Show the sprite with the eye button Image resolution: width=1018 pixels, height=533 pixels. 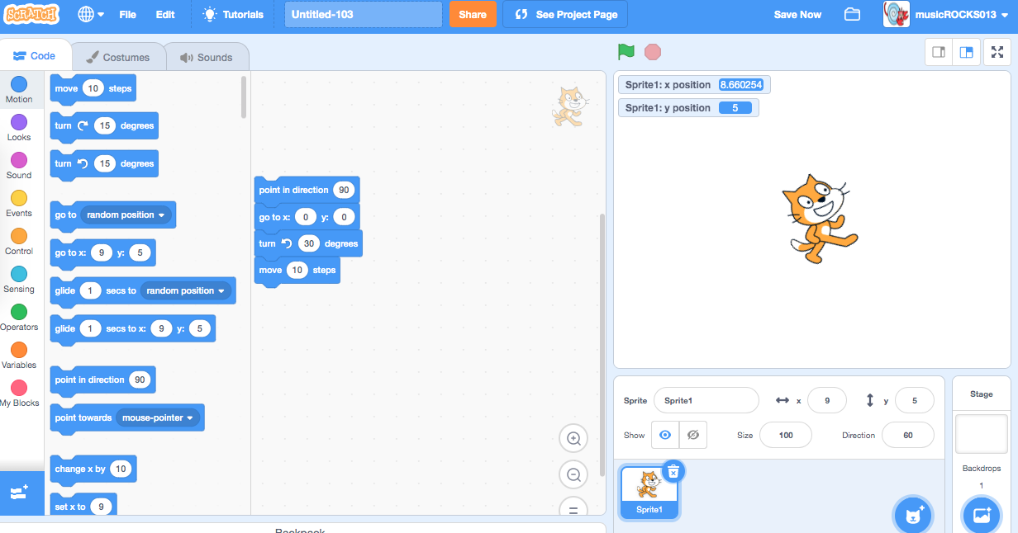665,435
